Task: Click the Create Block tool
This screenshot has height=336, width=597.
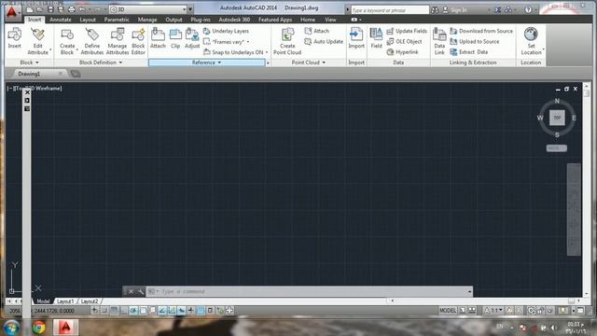Action: pyautogui.click(x=67, y=41)
